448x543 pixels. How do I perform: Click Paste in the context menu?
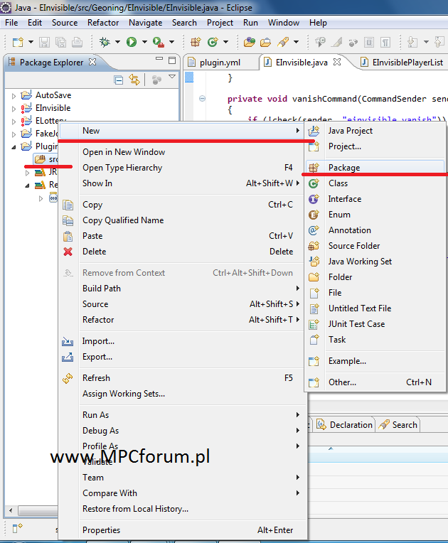(x=183, y=236)
